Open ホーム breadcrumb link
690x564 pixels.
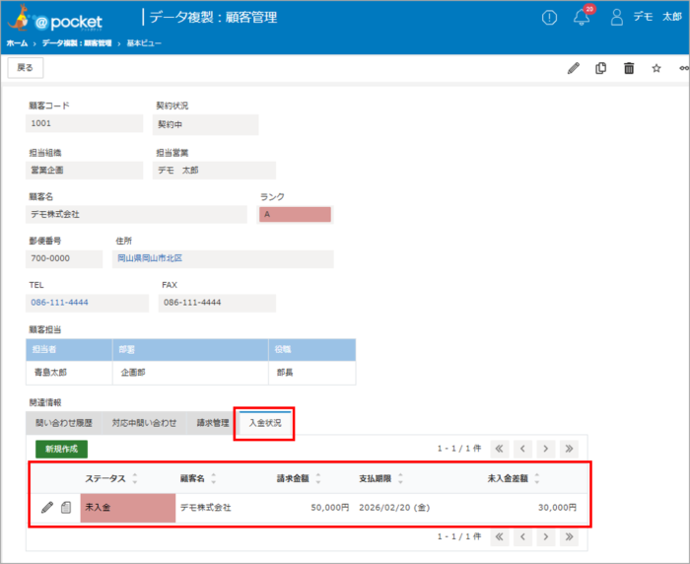[x=17, y=43]
